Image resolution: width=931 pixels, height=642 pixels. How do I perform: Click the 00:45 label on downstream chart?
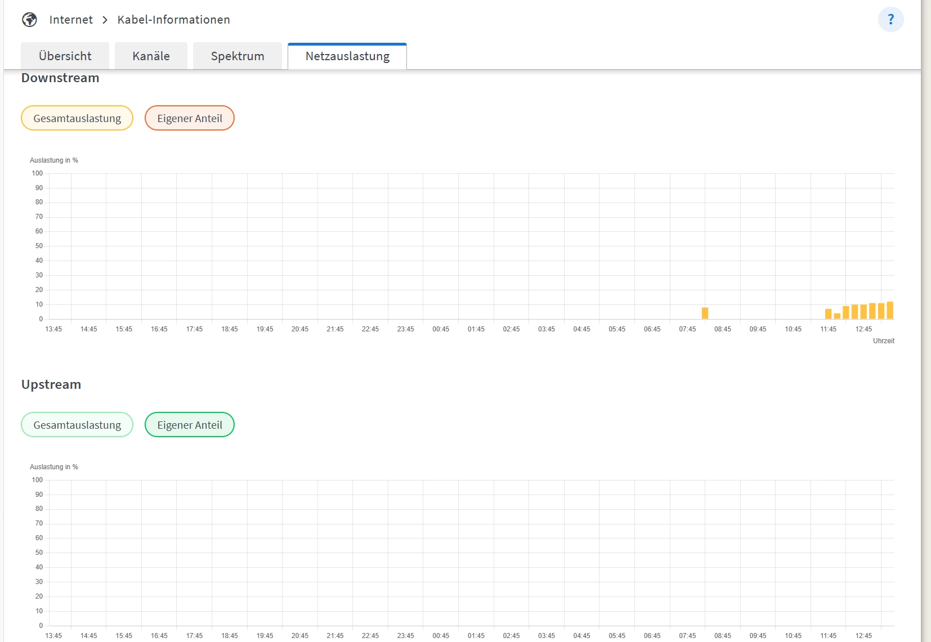441,329
